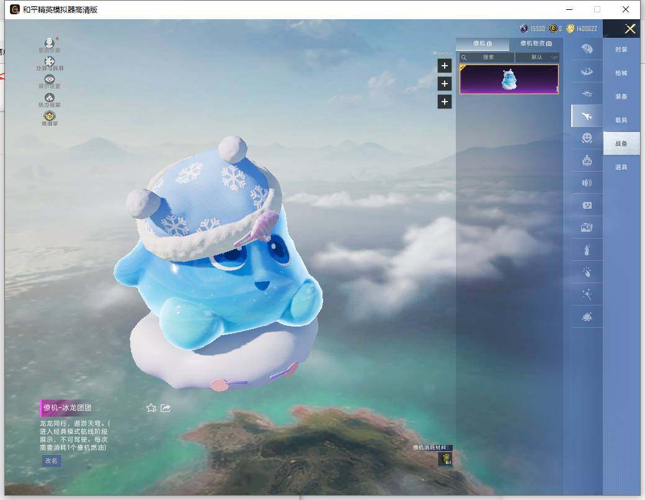The width and height of the screenshot is (645, 500).
Task: Open the roast chicken category icon
Action: (x=587, y=317)
